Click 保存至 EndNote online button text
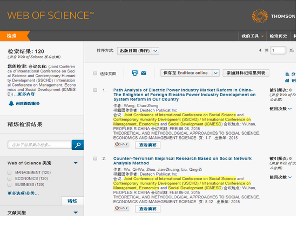This screenshot has width=298, height=246. coord(186,73)
